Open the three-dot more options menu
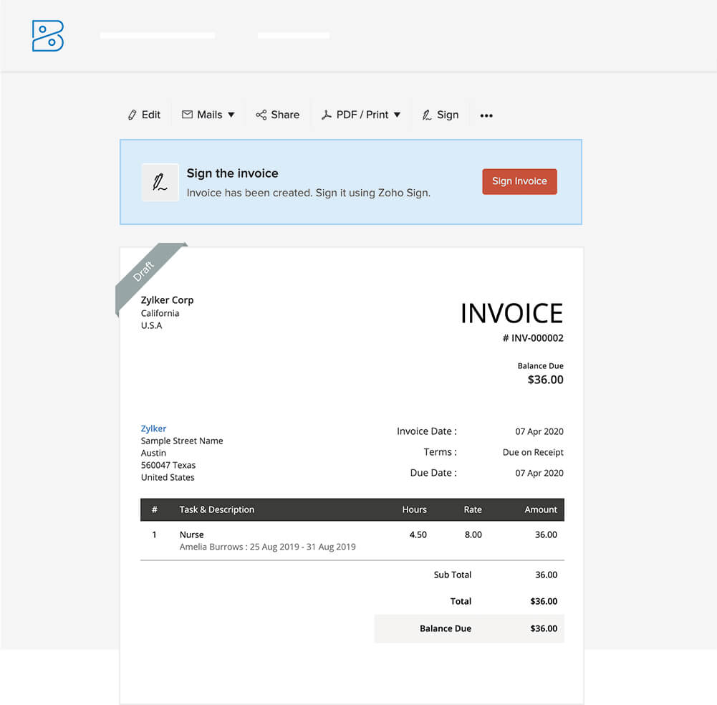The height and width of the screenshot is (705, 717). click(x=486, y=115)
